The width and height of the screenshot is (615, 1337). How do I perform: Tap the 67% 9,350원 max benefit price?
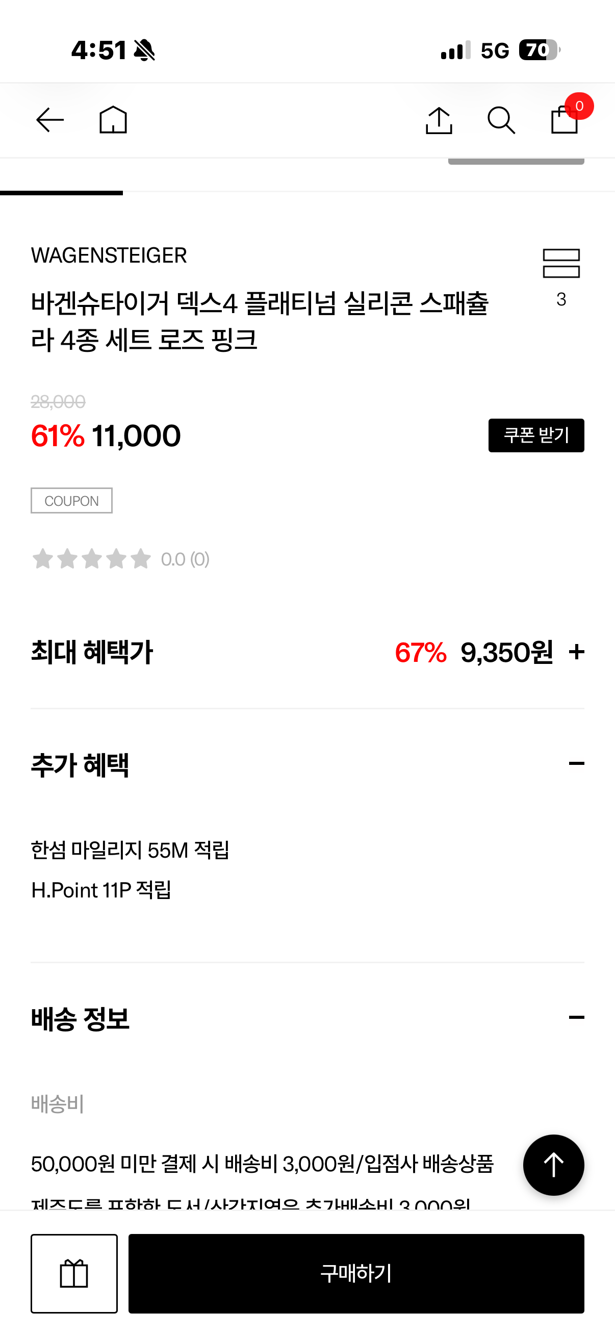tap(474, 652)
